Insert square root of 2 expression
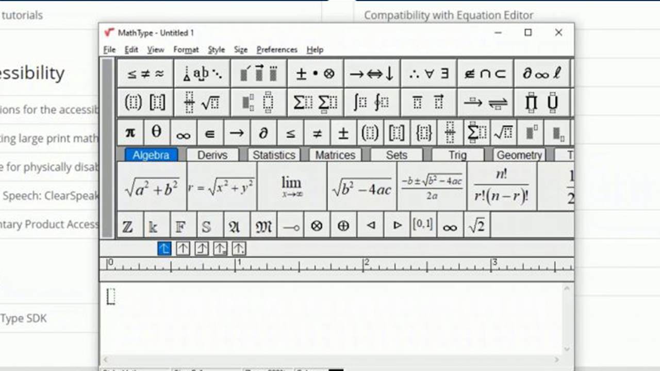660x371 pixels. pyautogui.click(x=477, y=225)
